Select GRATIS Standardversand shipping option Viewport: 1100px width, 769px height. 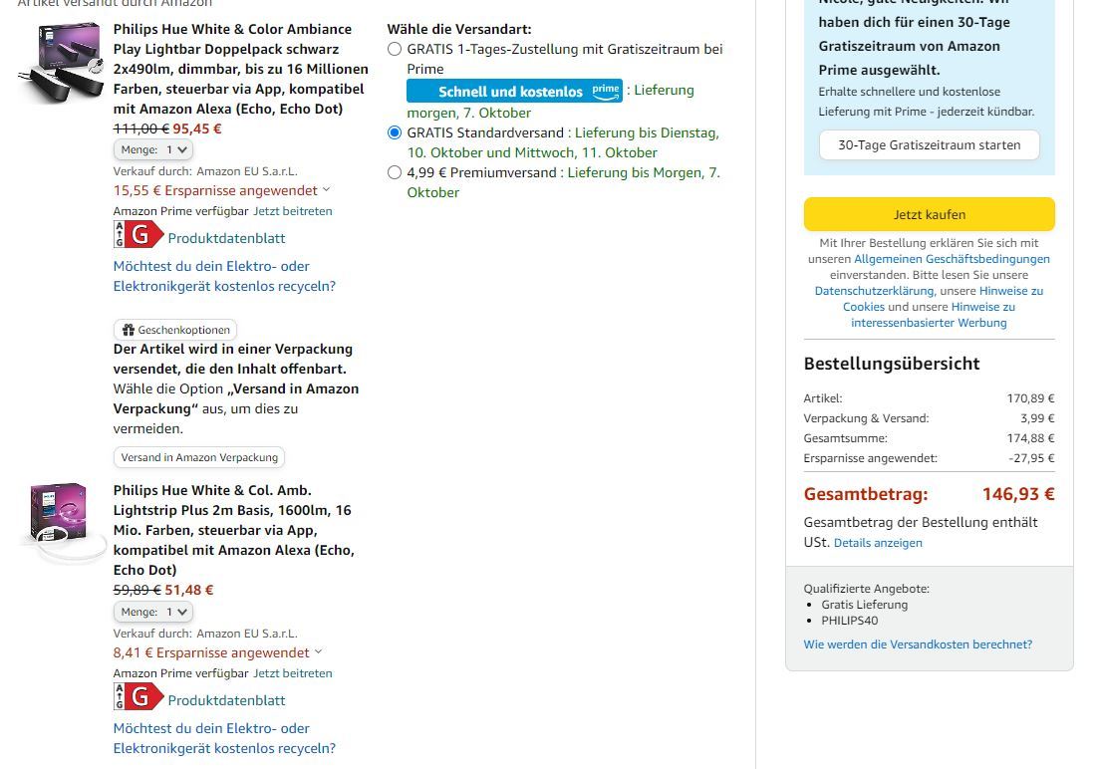395,132
